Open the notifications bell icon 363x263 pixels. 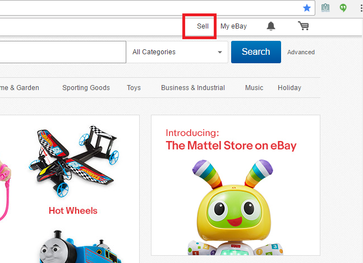pyautogui.click(x=271, y=26)
